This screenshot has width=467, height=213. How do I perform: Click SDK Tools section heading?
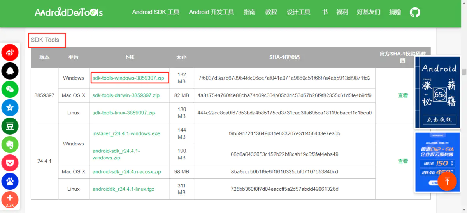coord(45,40)
